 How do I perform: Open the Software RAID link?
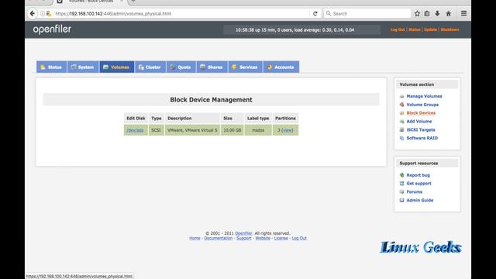(422, 138)
